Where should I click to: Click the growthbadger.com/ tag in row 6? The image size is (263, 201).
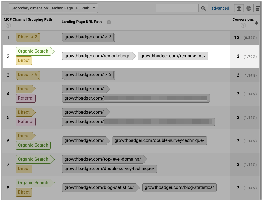86,140
